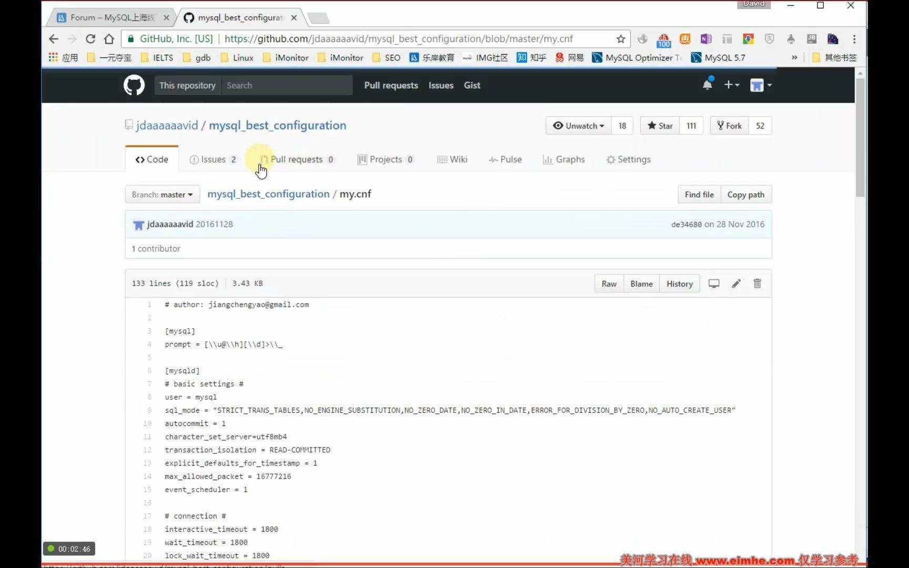Switch to the Projects tab

tap(386, 159)
